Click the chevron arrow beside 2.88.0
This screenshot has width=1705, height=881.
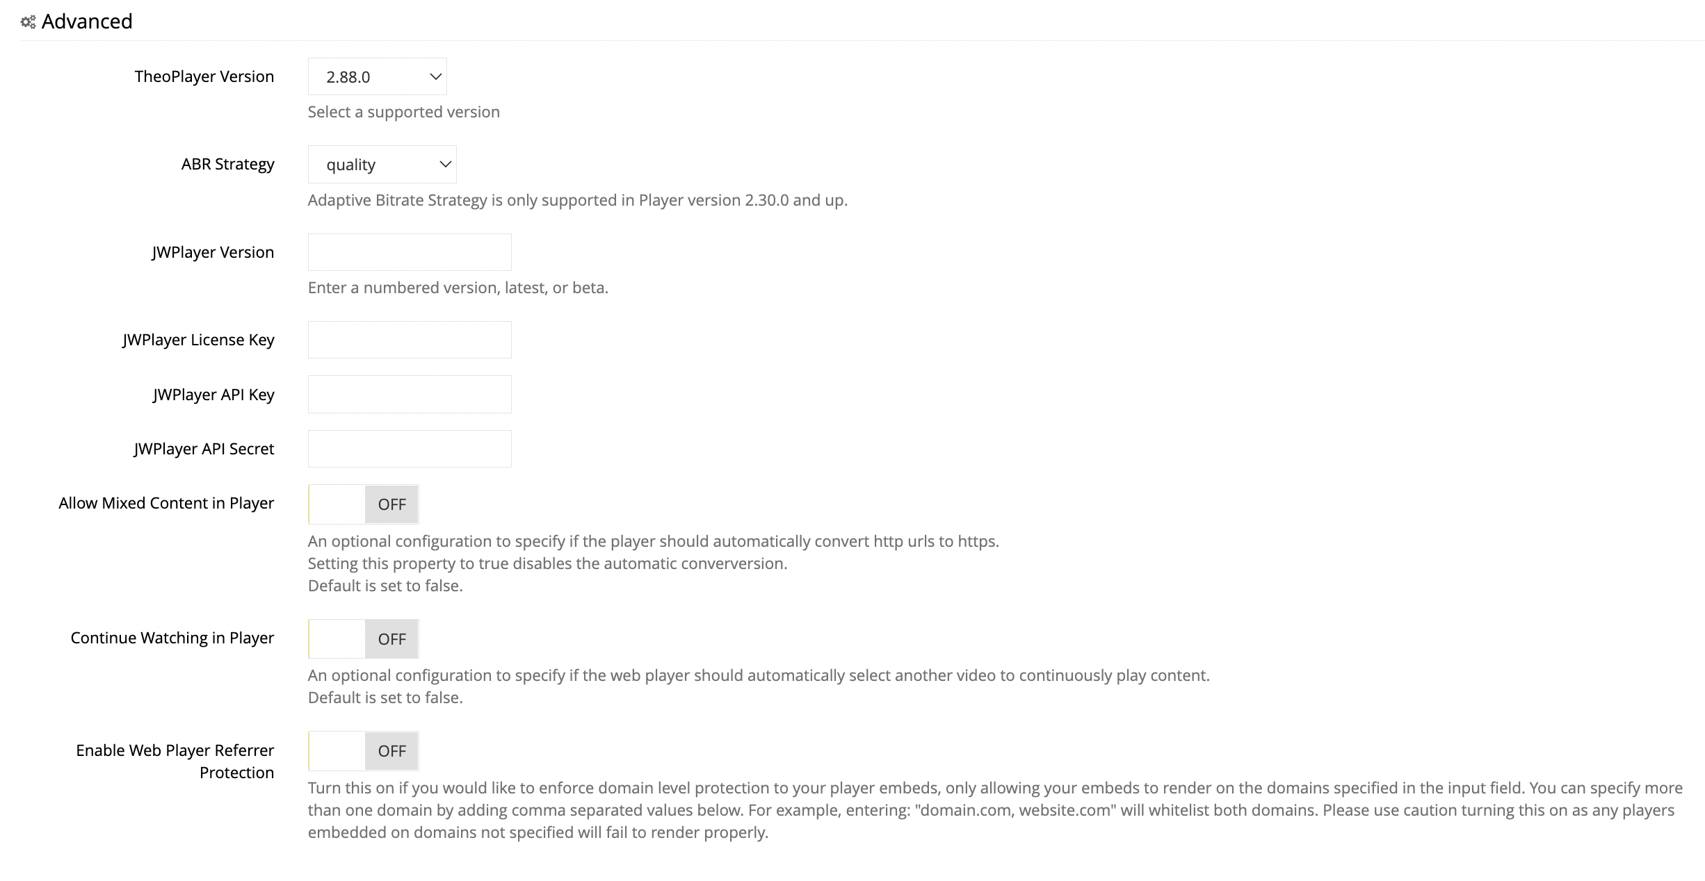tap(436, 76)
